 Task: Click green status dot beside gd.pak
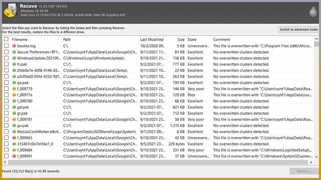click(x=14, y=107)
